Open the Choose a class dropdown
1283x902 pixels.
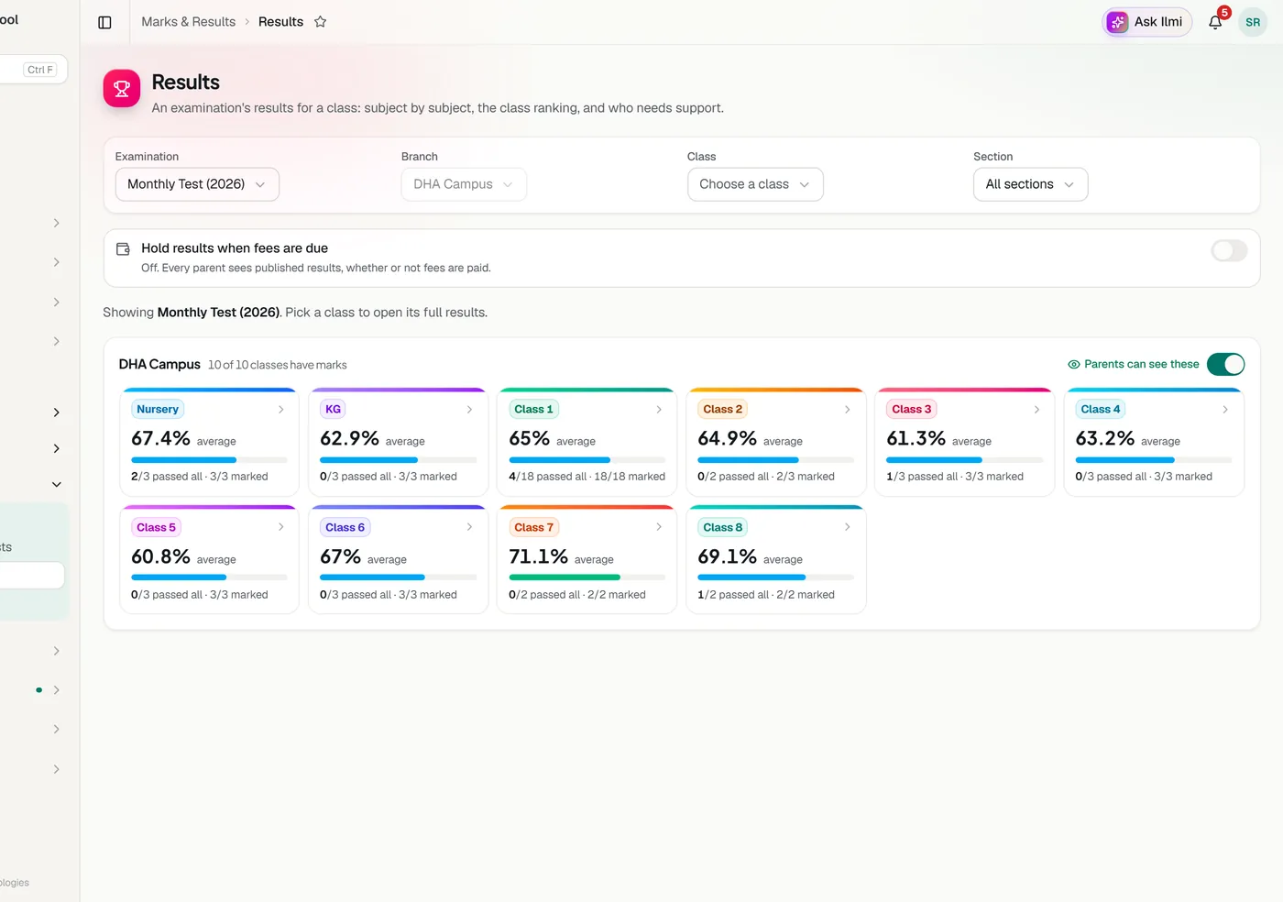point(755,184)
